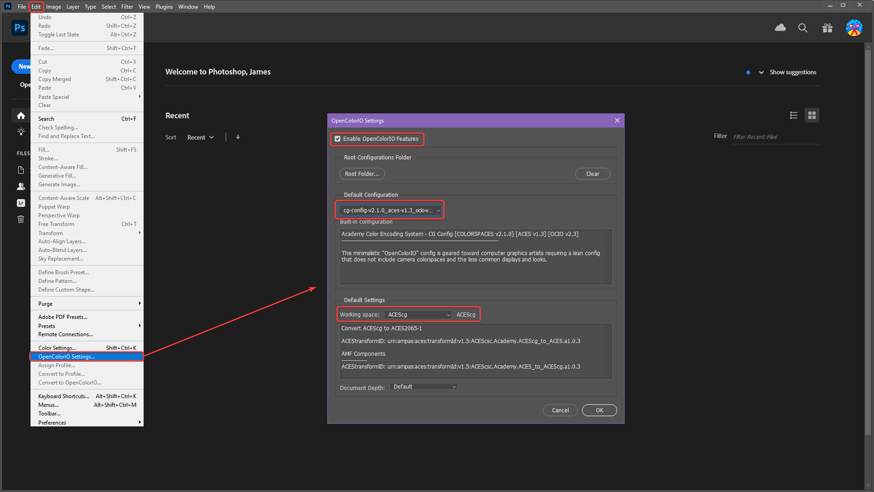Select the Home icon in sidebar
874x492 pixels.
(x=21, y=116)
